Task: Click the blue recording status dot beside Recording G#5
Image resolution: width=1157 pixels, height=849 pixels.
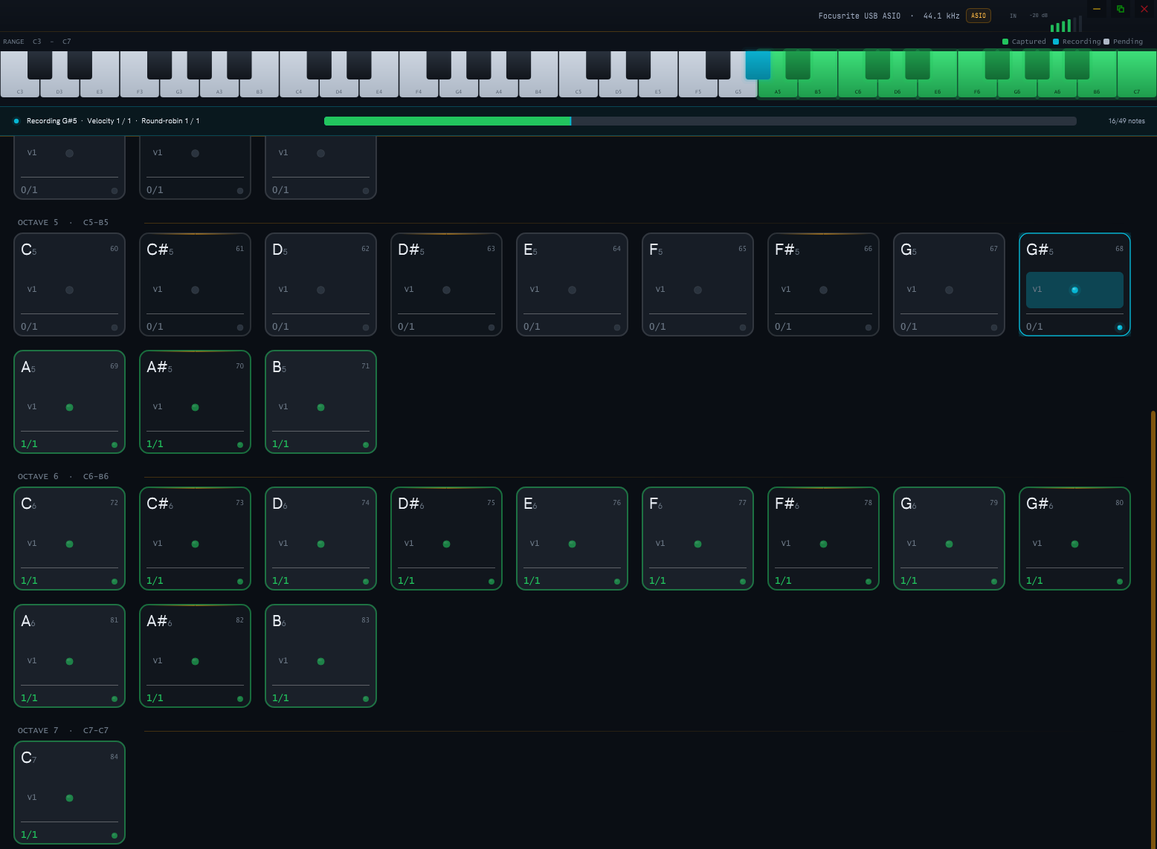Action: tap(16, 121)
